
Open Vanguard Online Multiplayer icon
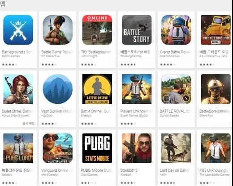pyautogui.click(x=58, y=148)
